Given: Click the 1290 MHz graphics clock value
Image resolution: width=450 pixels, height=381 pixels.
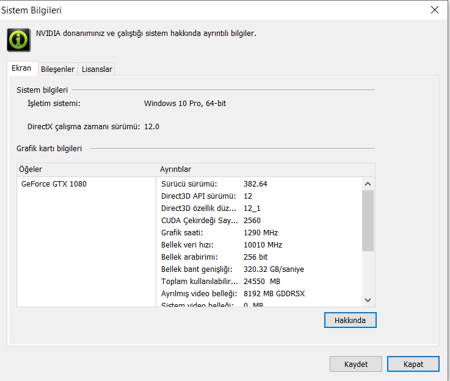Looking at the screenshot, I should (x=261, y=233).
